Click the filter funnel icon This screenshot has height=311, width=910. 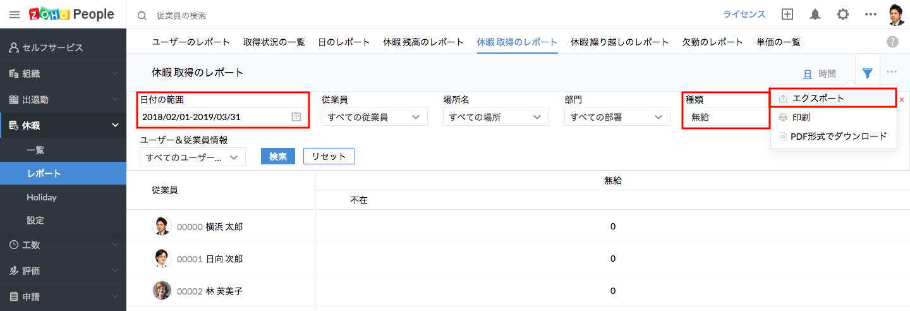coord(868,73)
